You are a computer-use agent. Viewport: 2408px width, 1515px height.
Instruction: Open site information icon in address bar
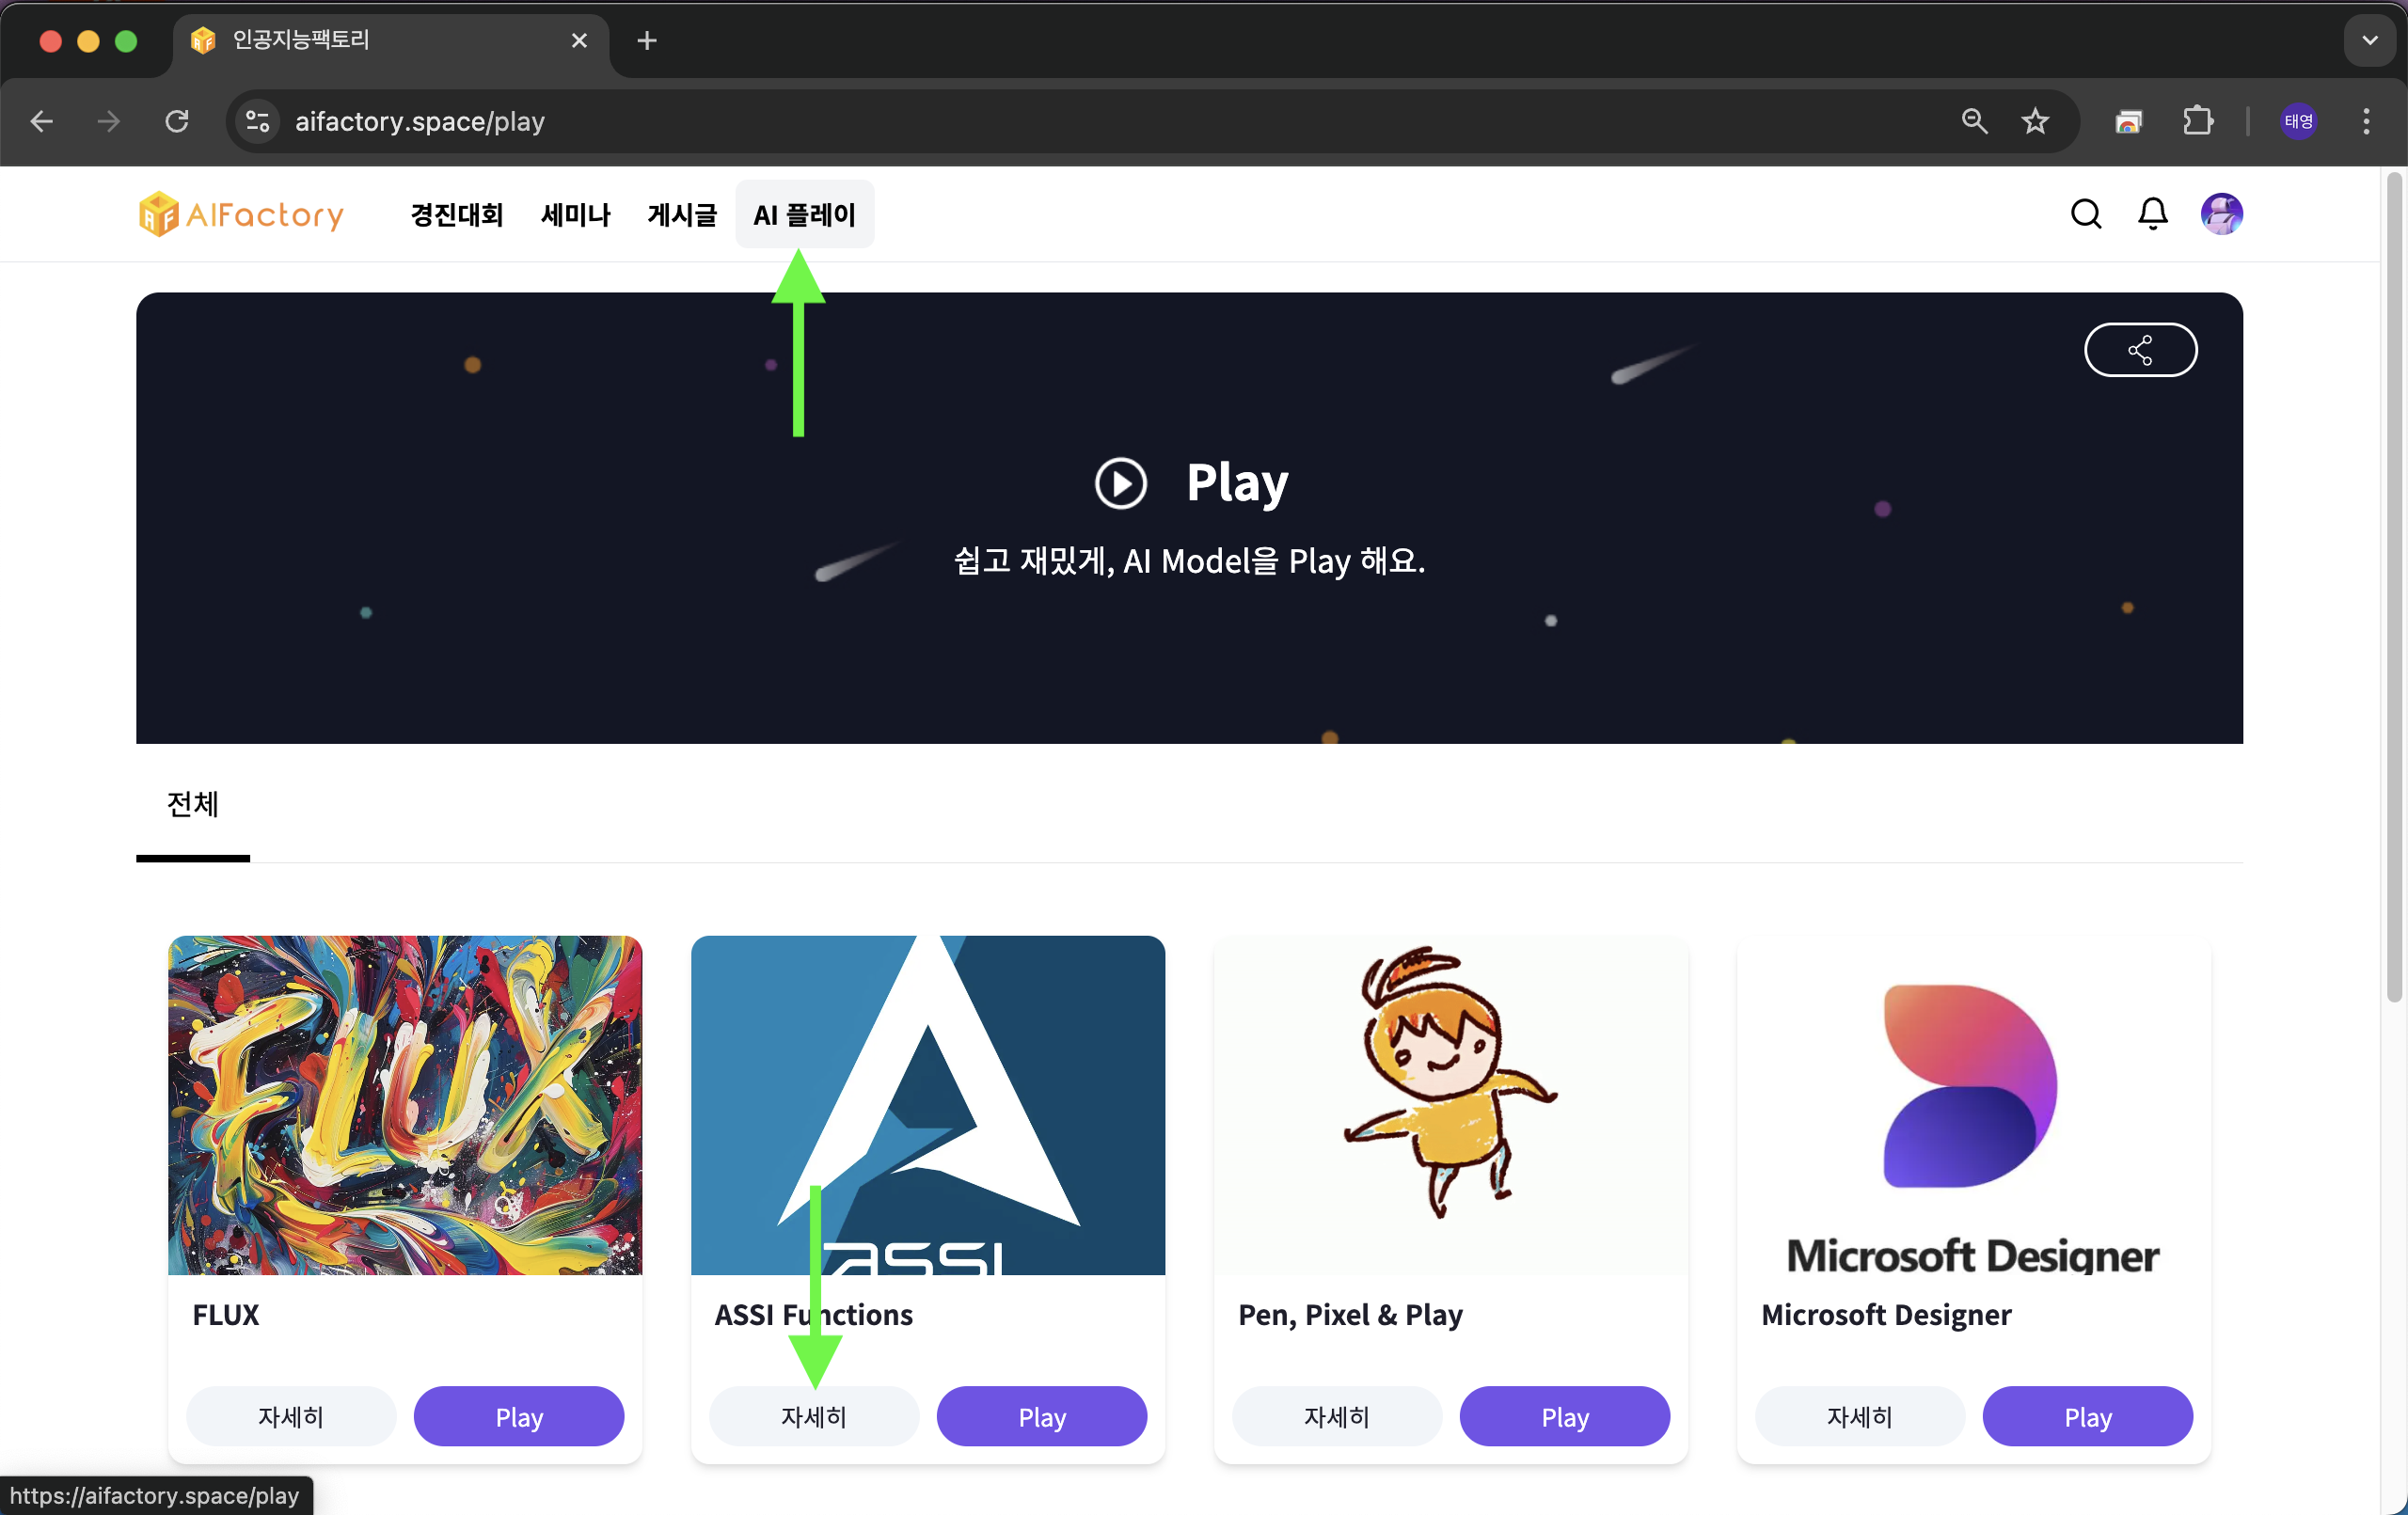(258, 122)
